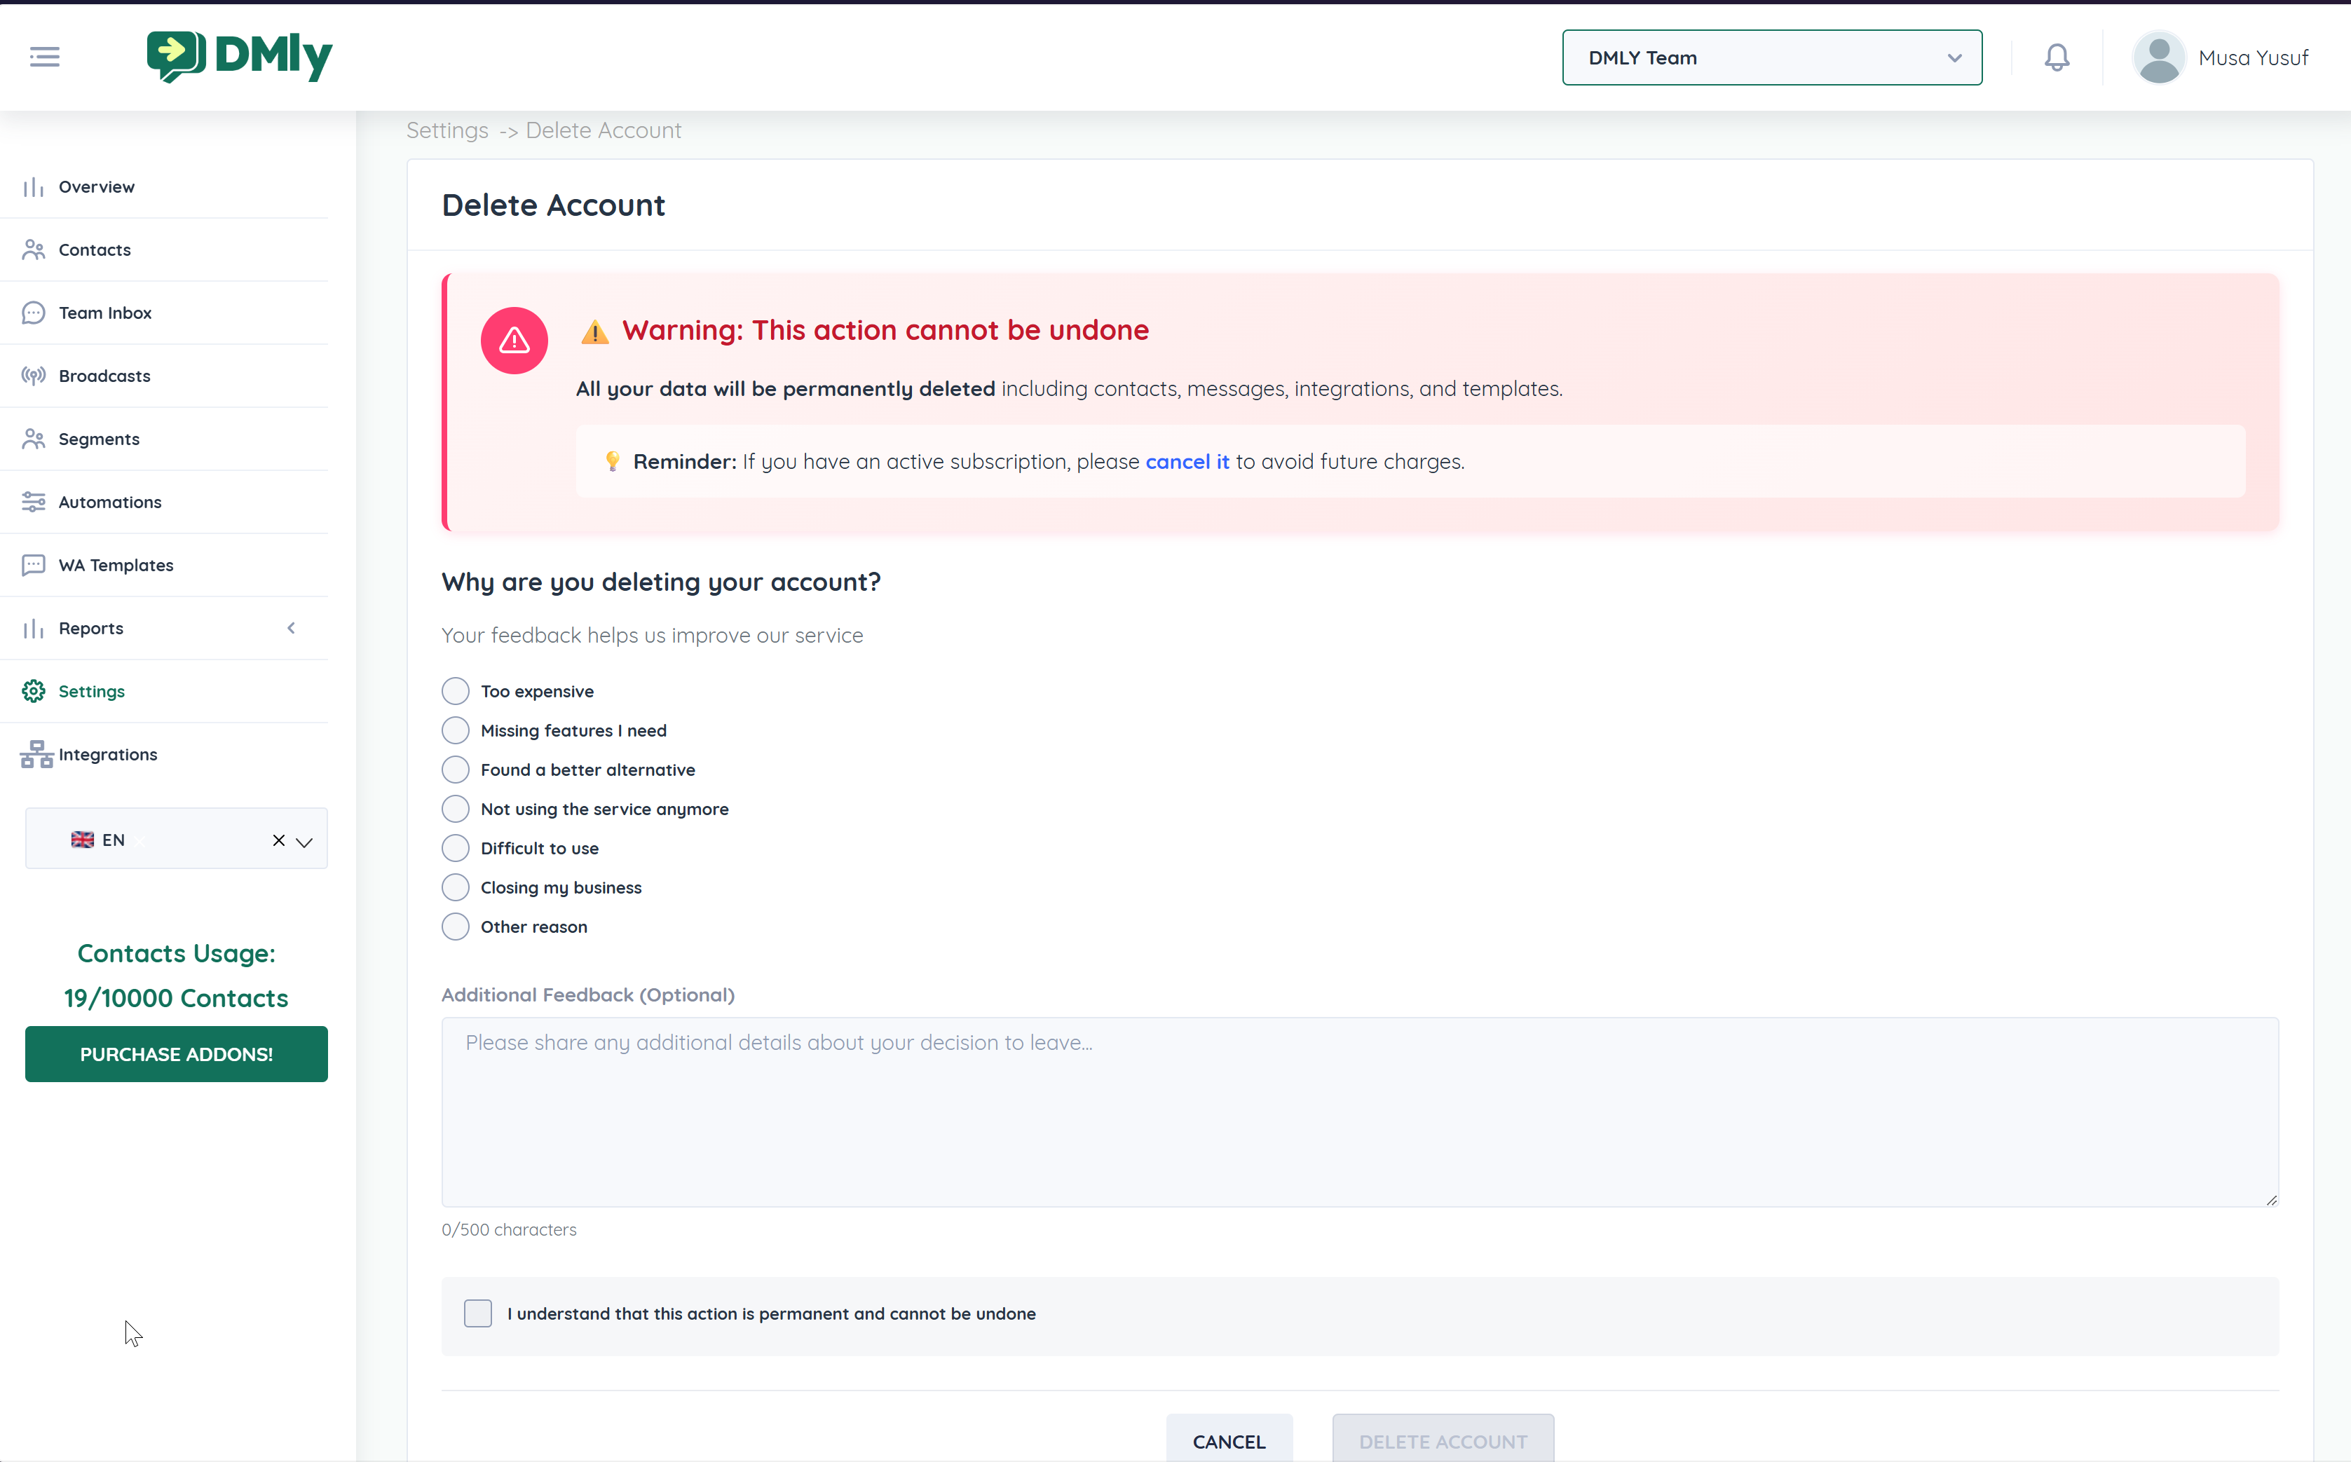Open the EN language dropdown arrow
2351x1462 pixels.
point(305,841)
